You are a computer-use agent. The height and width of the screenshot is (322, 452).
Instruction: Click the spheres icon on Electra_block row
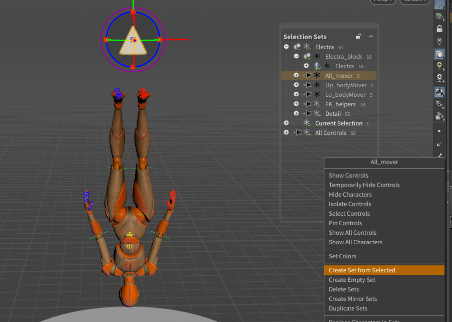(x=307, y=56)
